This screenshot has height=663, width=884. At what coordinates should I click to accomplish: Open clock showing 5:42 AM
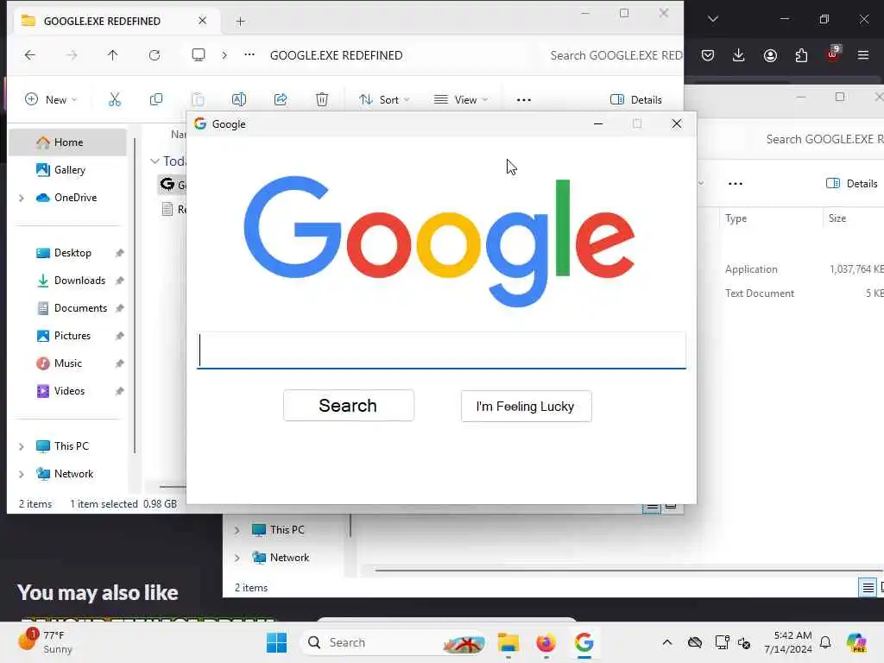[x=788, y=642]
